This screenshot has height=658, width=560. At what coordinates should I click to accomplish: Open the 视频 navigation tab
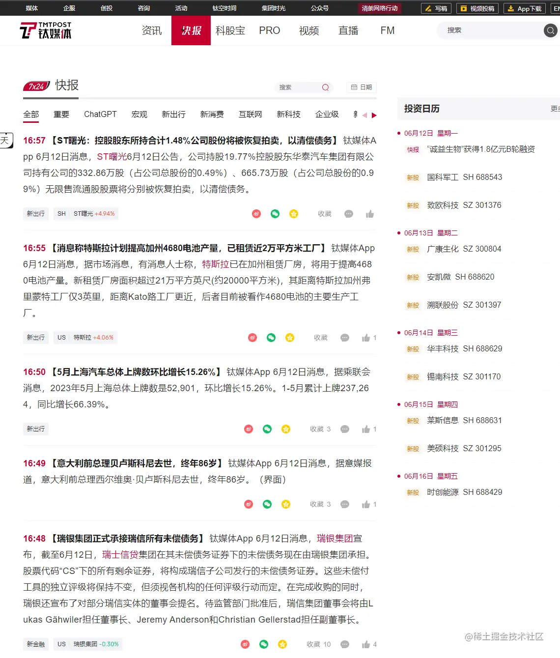309,30
